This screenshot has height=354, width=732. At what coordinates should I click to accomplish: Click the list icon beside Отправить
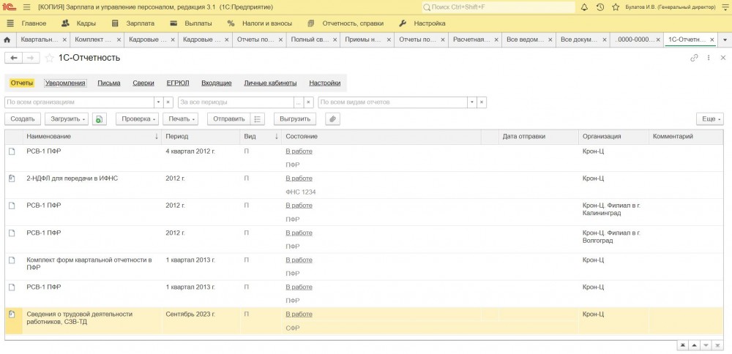tap(258, 118)
